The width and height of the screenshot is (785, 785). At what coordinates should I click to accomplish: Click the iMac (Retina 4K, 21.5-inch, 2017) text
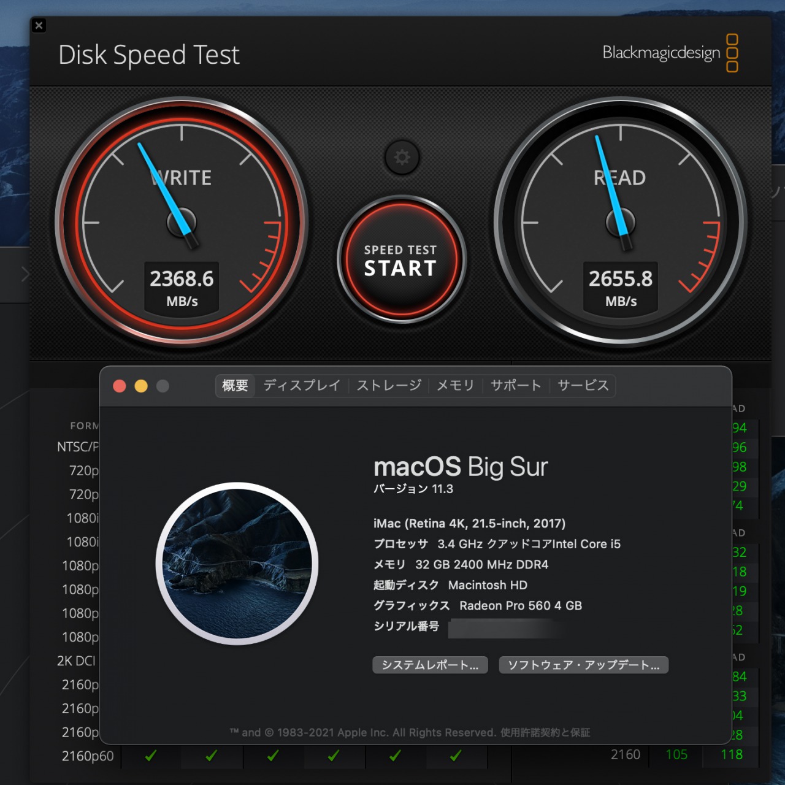tap(470, 523)
